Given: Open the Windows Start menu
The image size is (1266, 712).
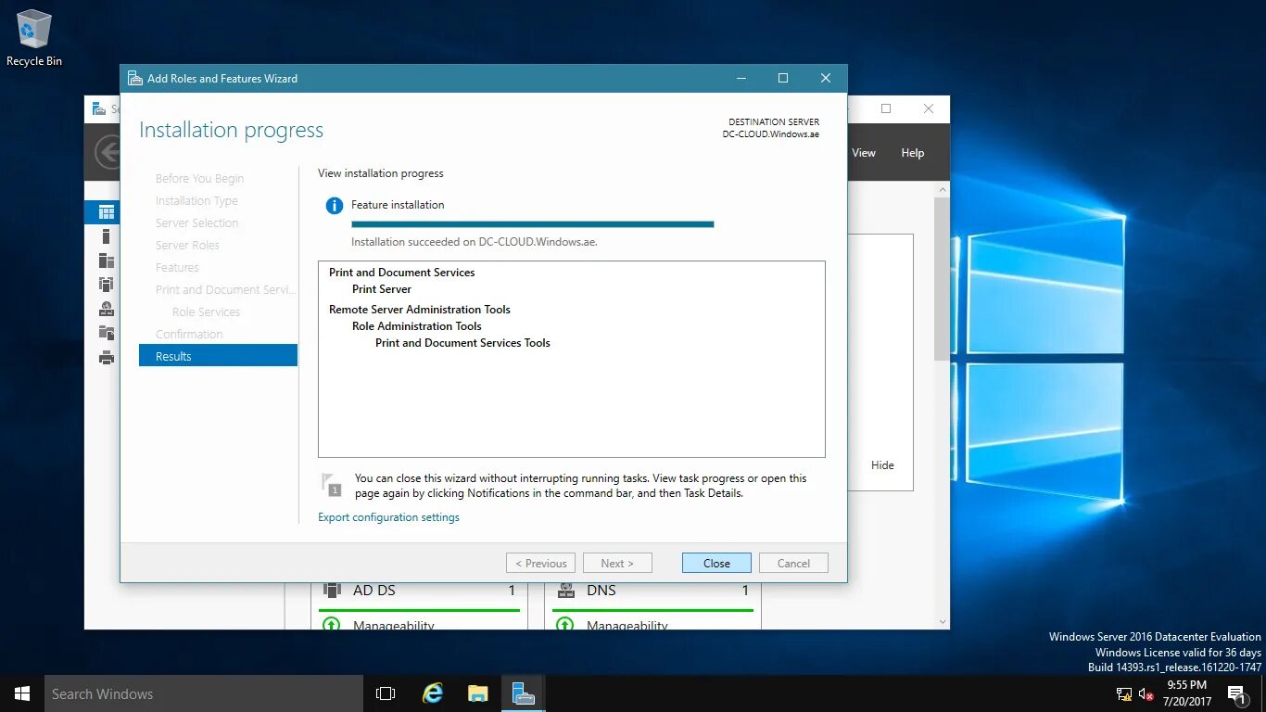Looking at the screenshot, I should point(22,693).
